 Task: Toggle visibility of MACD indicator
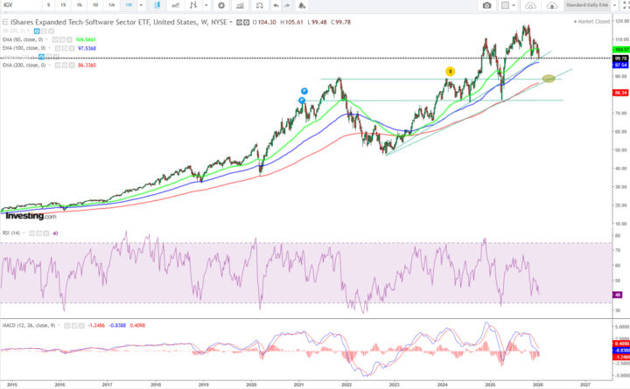67,325
